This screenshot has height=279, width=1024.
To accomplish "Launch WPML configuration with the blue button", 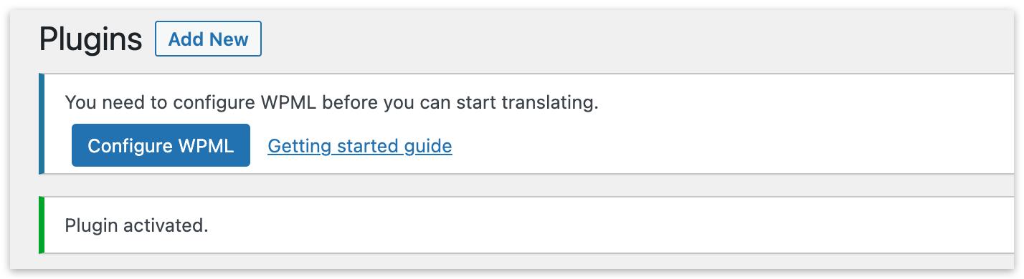I will click(x=161, y=145).
